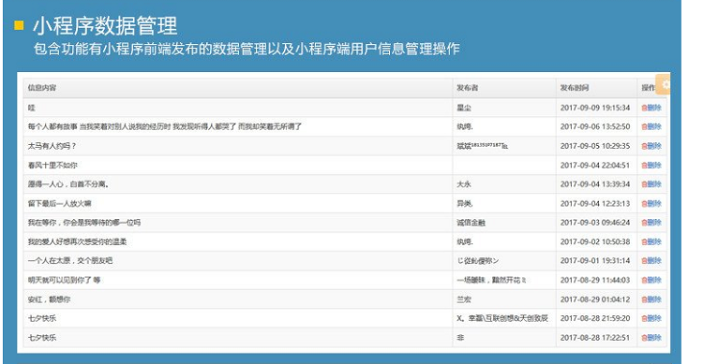
Task: Delete the post dated 2017-08-29 11:44:03
Action: tap(651, 281)
